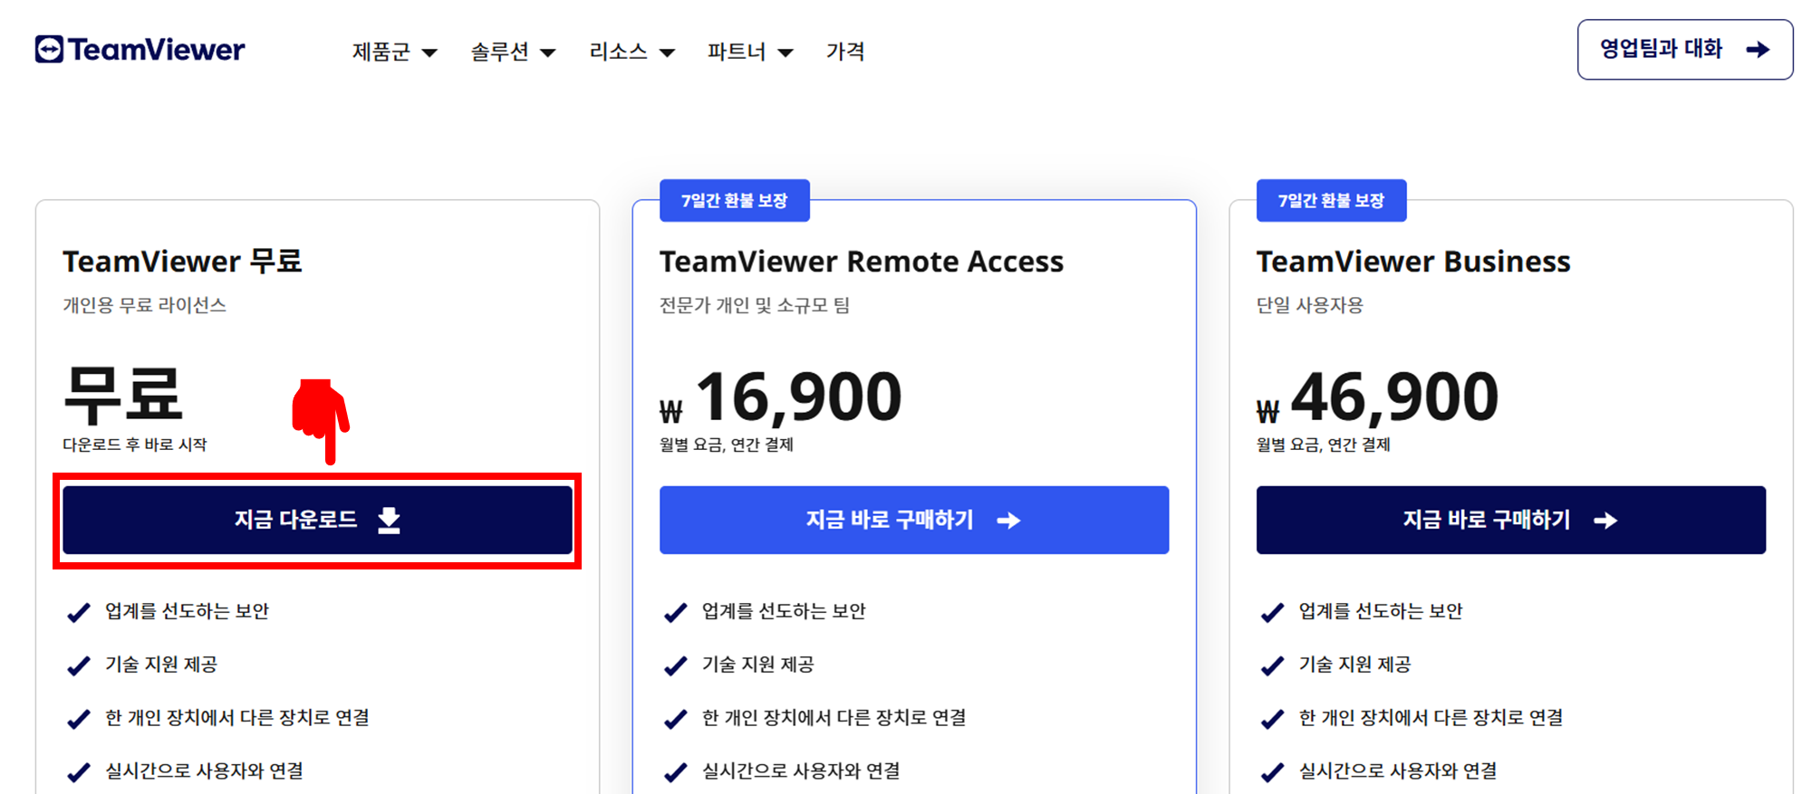Screen dimensions: 1812x794
Task: Click 단일 사용자용 subtitle
Action: (x=1309, y=305)
